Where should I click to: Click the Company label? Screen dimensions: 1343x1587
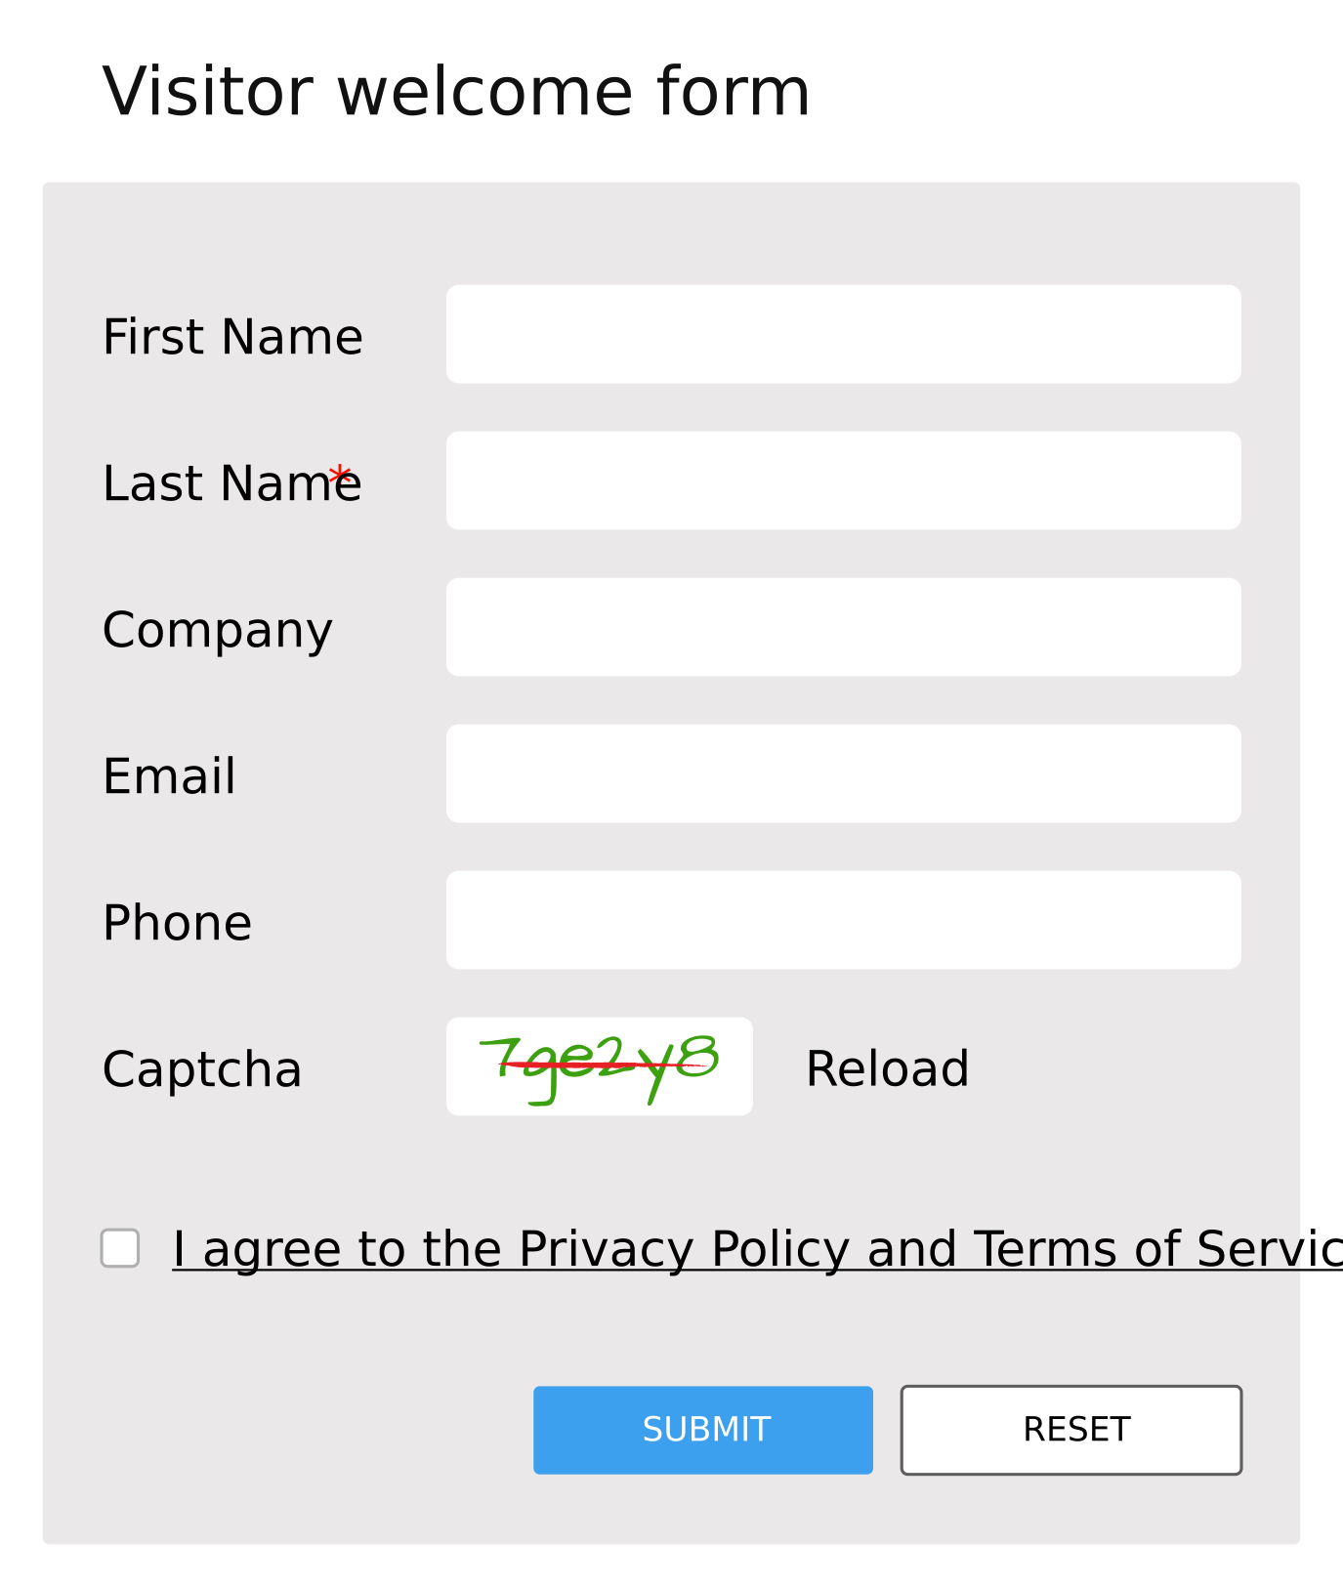tap(218, 631)
